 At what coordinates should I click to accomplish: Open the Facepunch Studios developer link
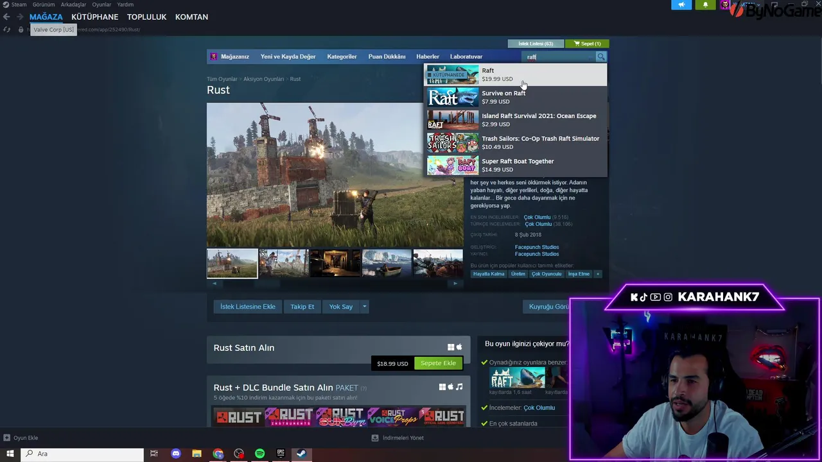point(537,247)
